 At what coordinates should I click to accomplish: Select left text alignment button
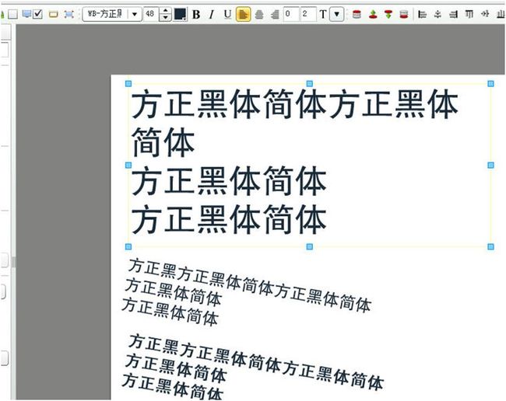pos(244,15)
